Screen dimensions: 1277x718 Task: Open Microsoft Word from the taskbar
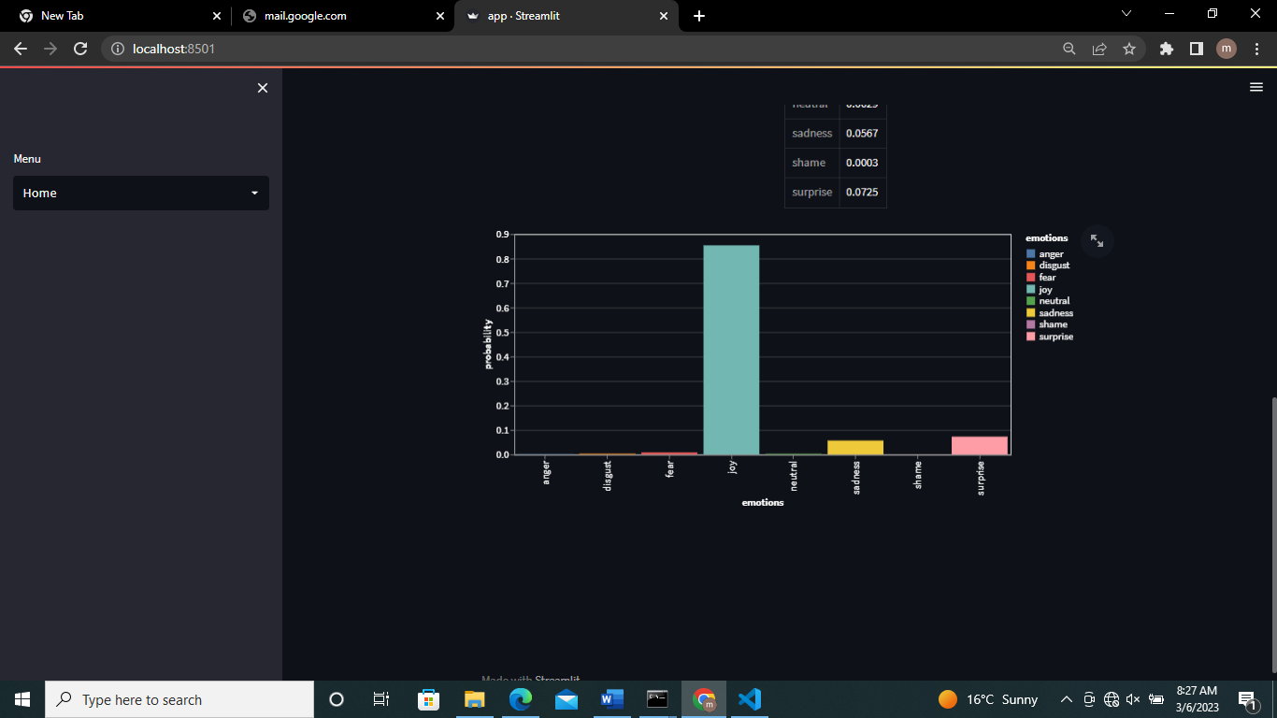point(611,699)
